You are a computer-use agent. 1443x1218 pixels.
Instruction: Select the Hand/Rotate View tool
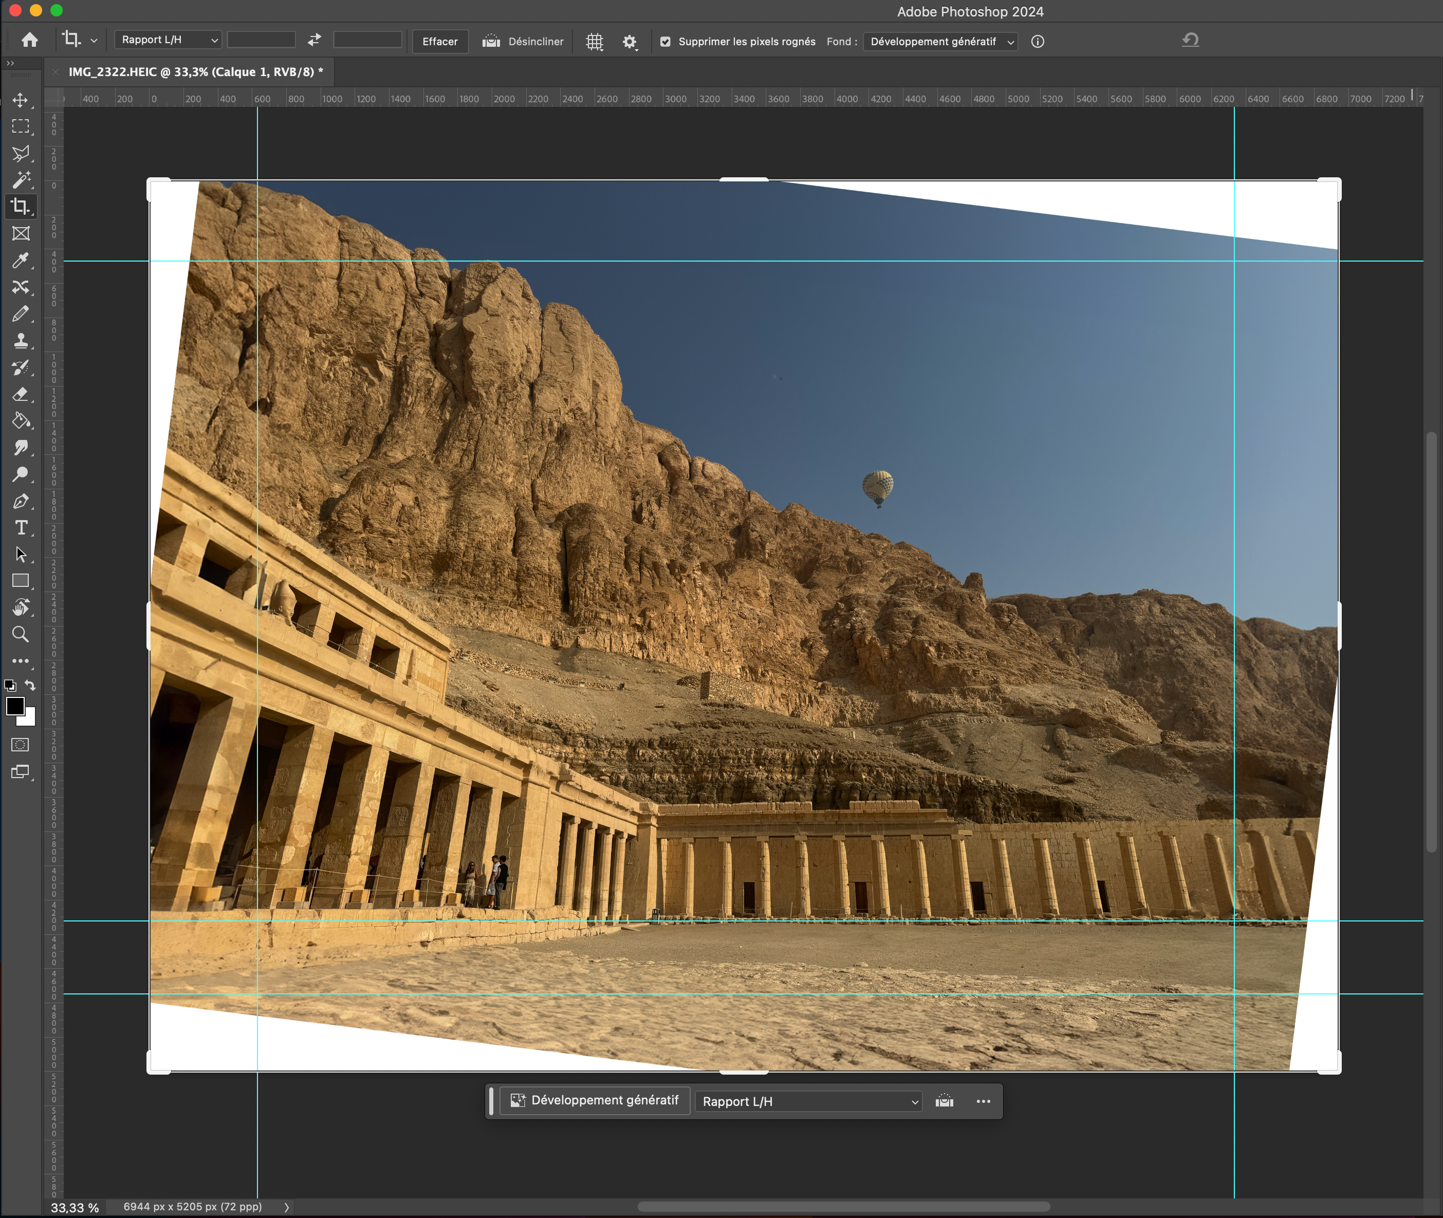pyautogui.click(x=21, y=607)
